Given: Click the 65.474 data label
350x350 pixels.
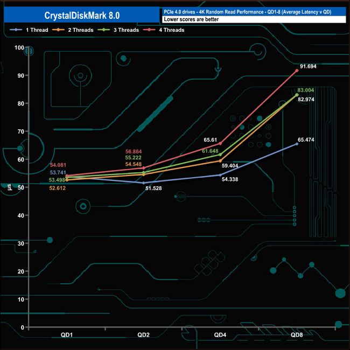Looking at the screenshot, I should pos(306,140).
